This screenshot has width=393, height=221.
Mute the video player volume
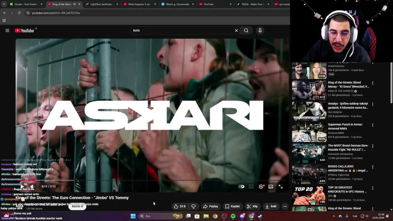pyautogui.click(x=32, y=187)
